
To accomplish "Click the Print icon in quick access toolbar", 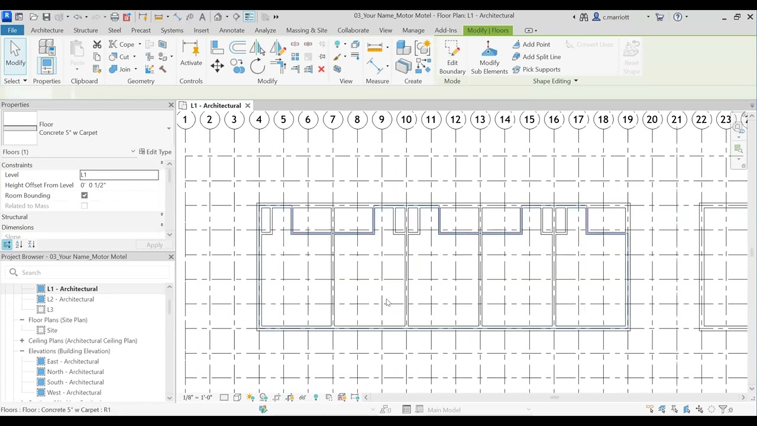I will pos(115,17).
